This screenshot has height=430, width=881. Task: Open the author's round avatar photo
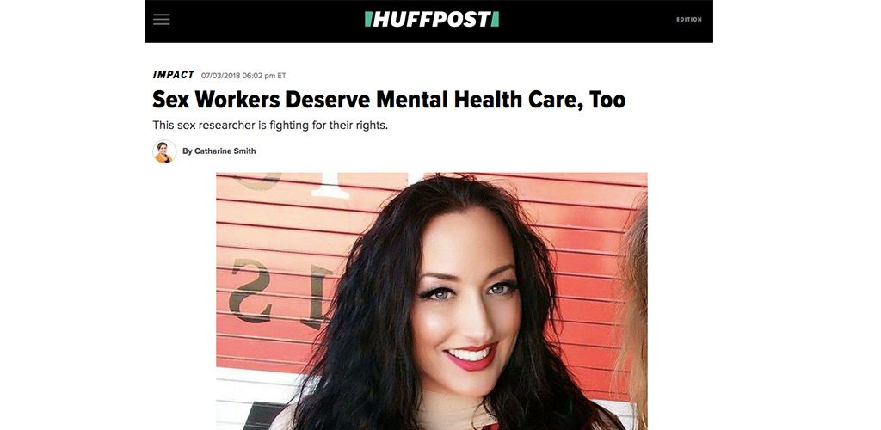pyautogui.click(x=164, y=151)
